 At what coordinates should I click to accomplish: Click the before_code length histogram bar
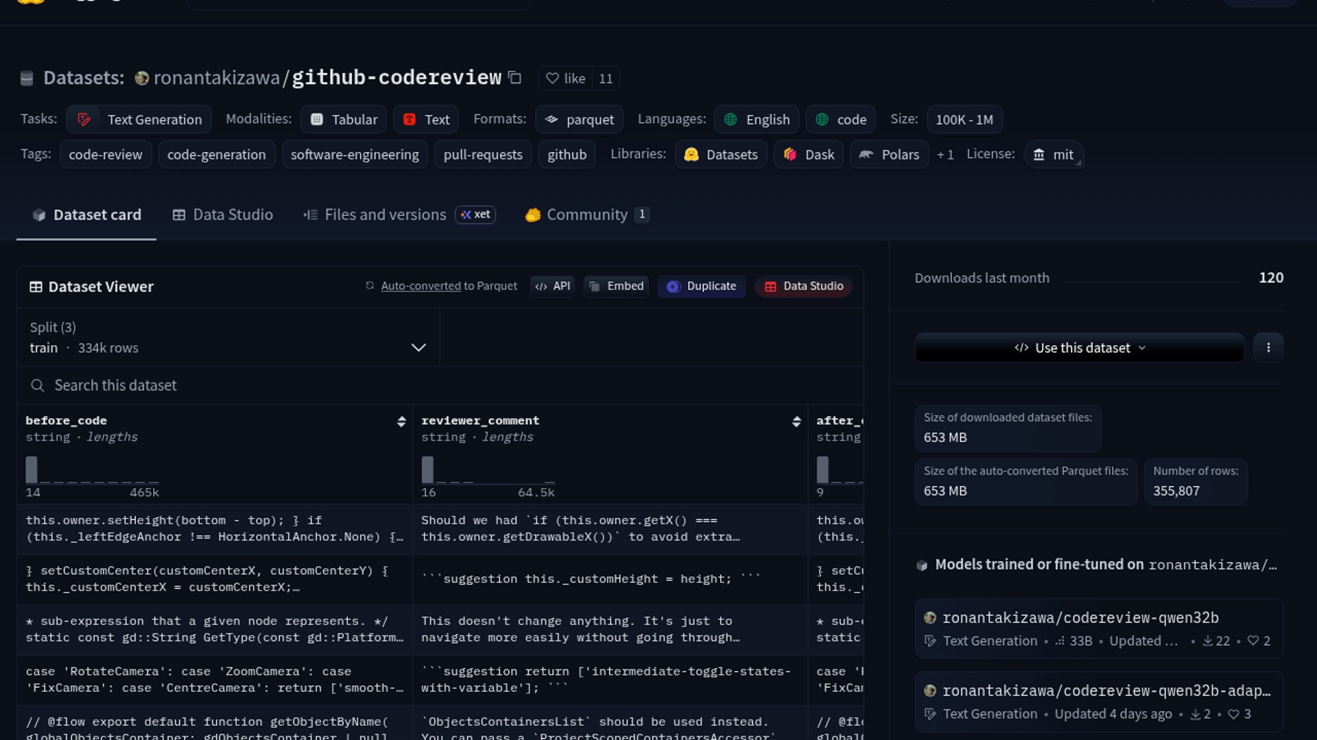click(32, 470)
